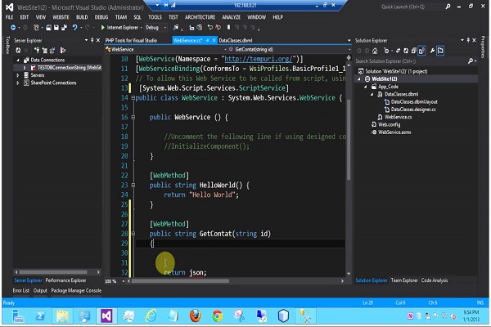Select Web.config in Solution Explorer
The image size is (491, 327).
[389, 124]
